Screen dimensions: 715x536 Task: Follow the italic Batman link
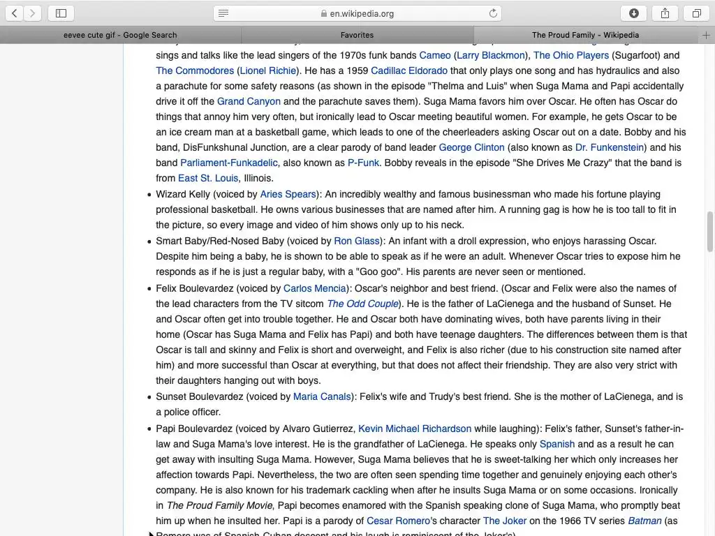(644, 521)
